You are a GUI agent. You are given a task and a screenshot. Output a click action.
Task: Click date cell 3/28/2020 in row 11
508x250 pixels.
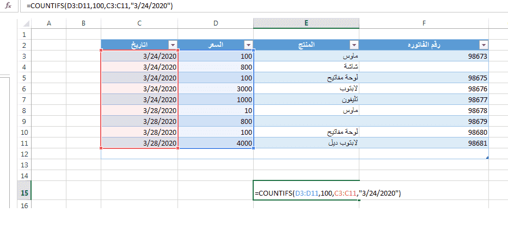(139, 143)
